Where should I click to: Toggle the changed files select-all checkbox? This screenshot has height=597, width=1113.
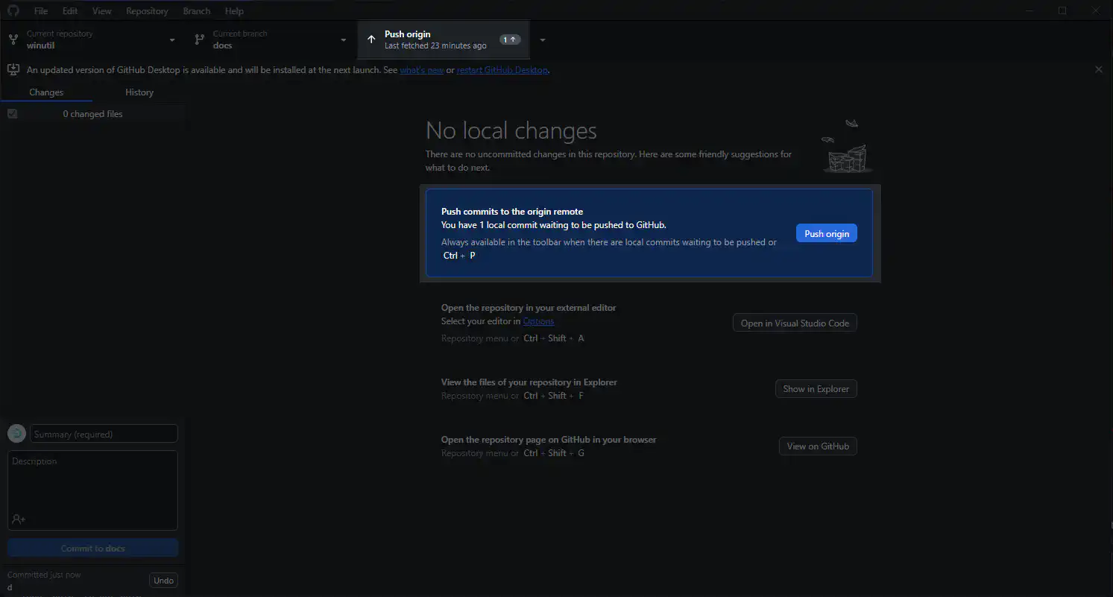click(x=12, y=114)
